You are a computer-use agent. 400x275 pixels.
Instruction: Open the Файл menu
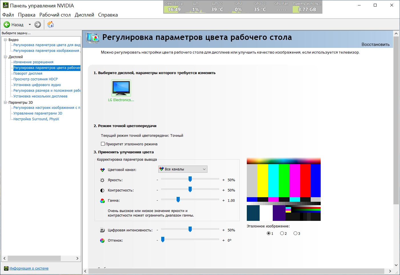(x=8, y=15)
